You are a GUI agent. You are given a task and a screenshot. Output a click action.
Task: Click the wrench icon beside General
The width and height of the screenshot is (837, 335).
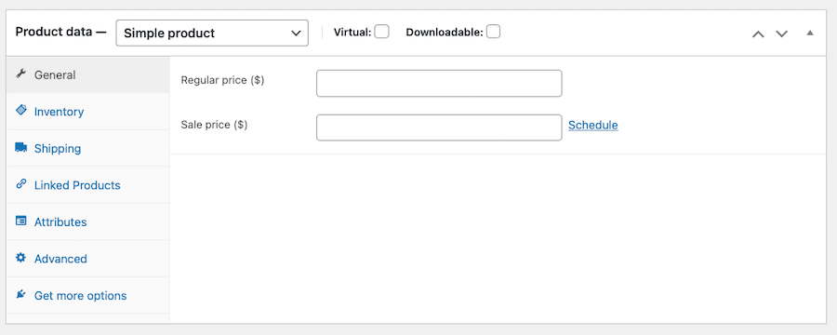click(x=20, y=74)
